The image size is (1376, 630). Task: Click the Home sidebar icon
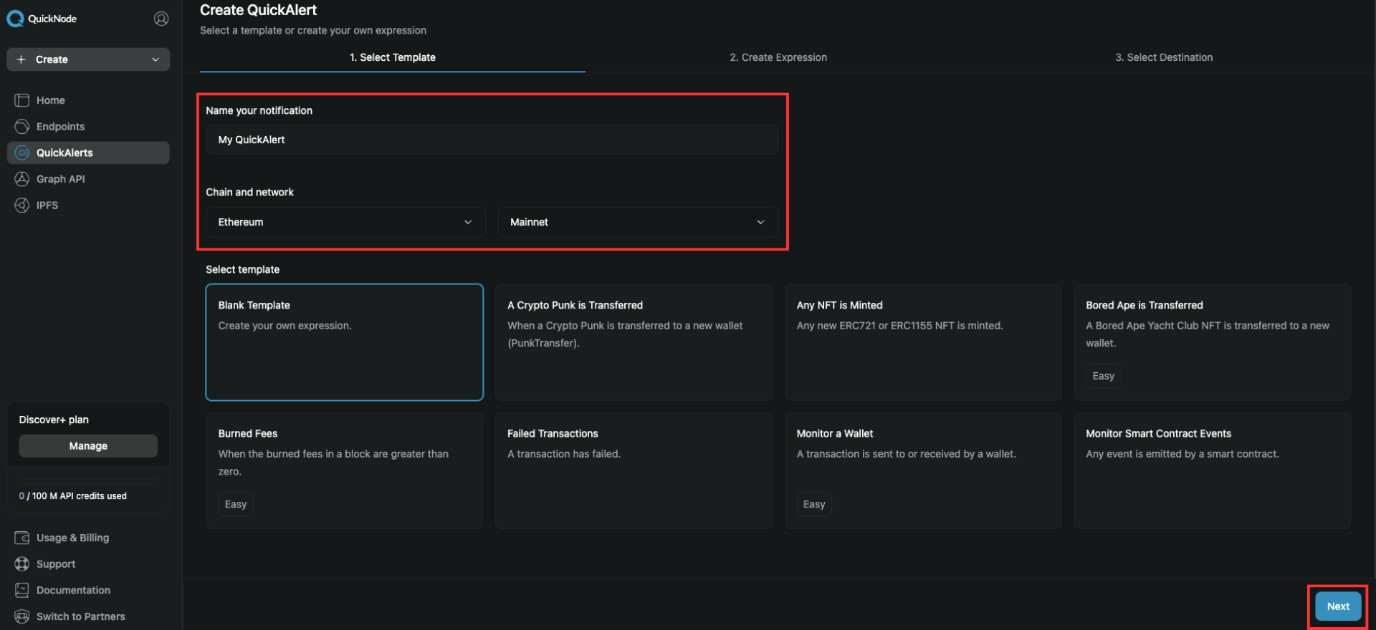(22, 100)
